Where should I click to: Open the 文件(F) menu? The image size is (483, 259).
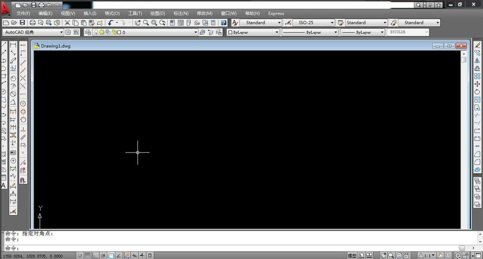pyautogui.click(x=23, y=13)
